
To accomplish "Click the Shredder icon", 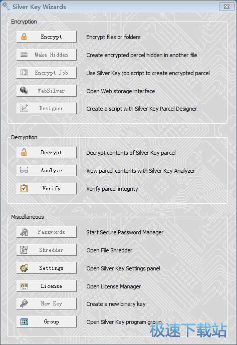I will (24, 250).
